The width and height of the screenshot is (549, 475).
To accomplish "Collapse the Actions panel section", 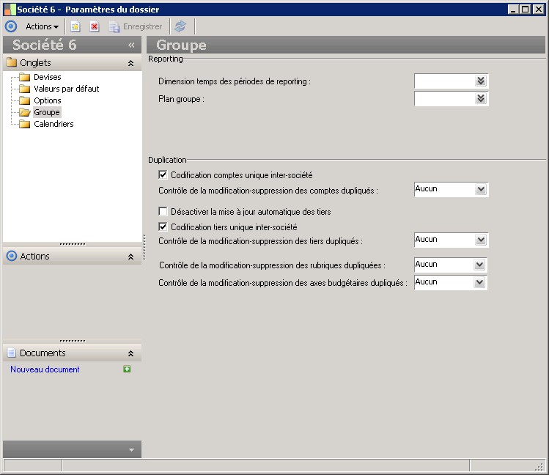I will coord(130,257).
